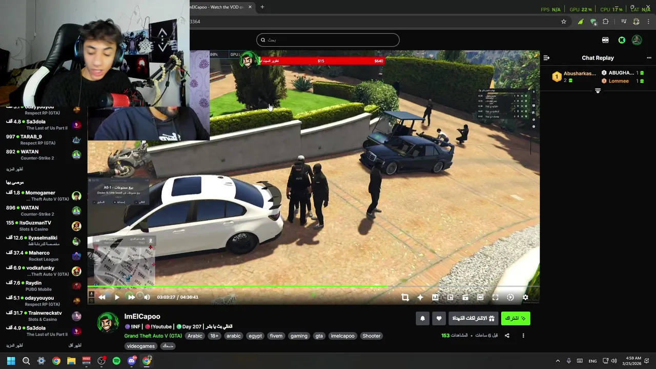Open Chrome three-dot menu
This screenshot has width=656, height=369.
pos(649,22)
